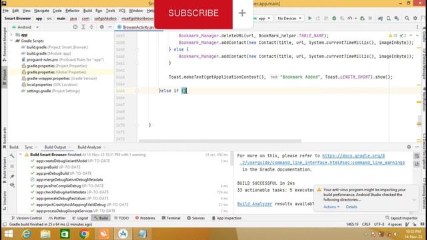Open Chrome from Windows taskbar

(x=84, y=234)
